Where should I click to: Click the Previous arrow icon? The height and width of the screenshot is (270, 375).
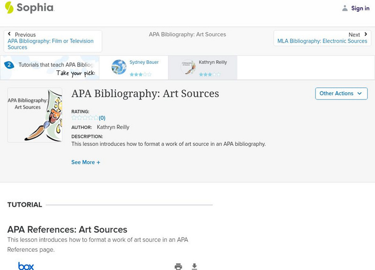pyautogui.click(x=9, y=34)
